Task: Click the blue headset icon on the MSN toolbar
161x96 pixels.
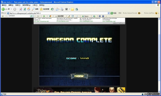Action: [x=100, y=16]
